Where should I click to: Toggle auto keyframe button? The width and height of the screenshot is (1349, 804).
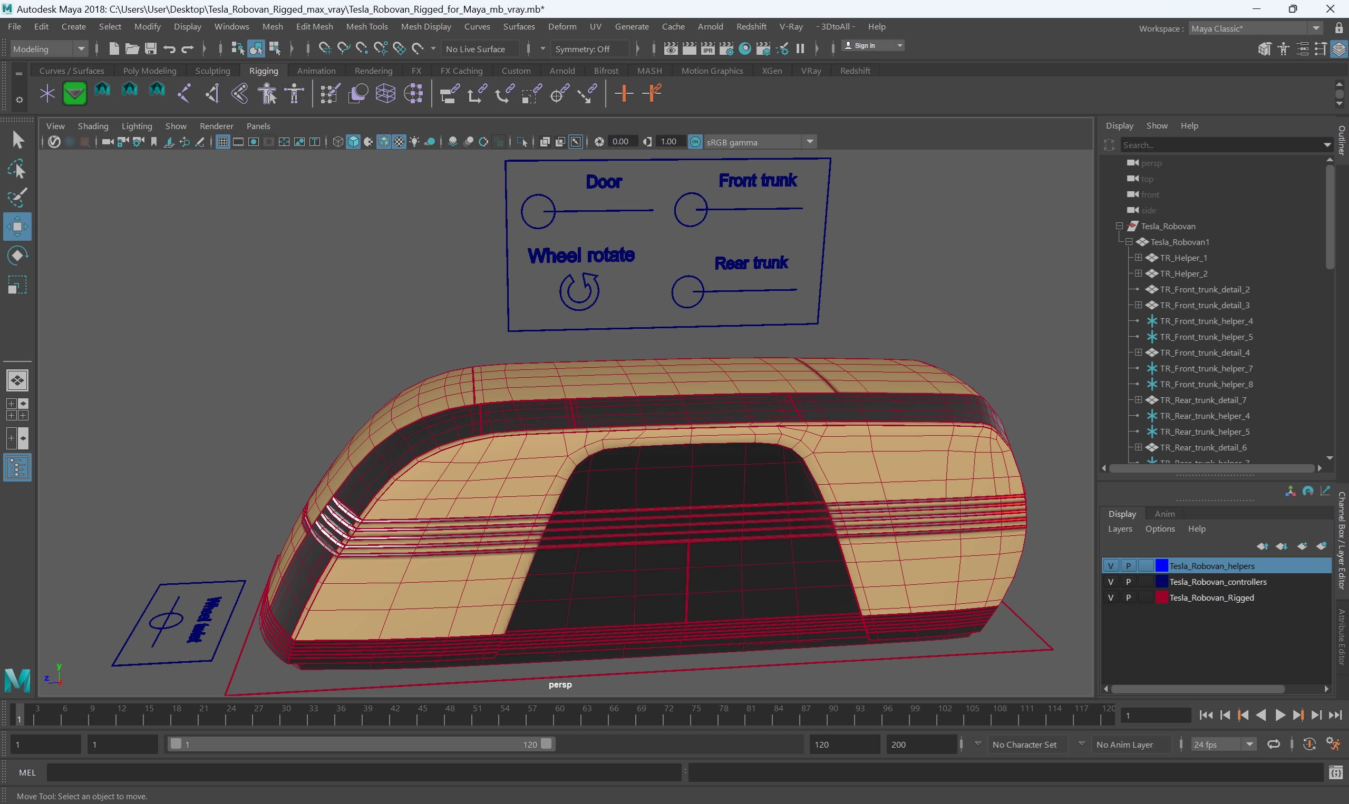coord(1309,744)
